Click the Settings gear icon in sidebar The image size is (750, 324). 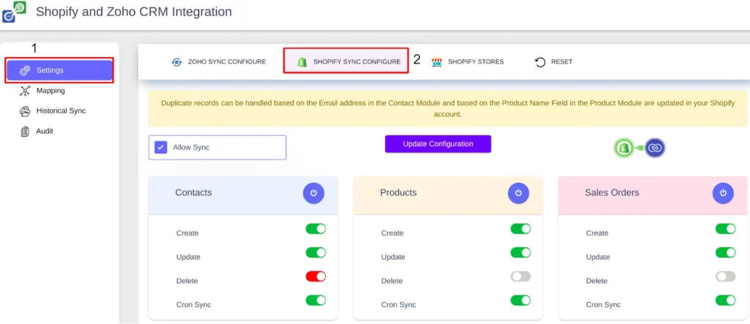click(x=25, y=71)
